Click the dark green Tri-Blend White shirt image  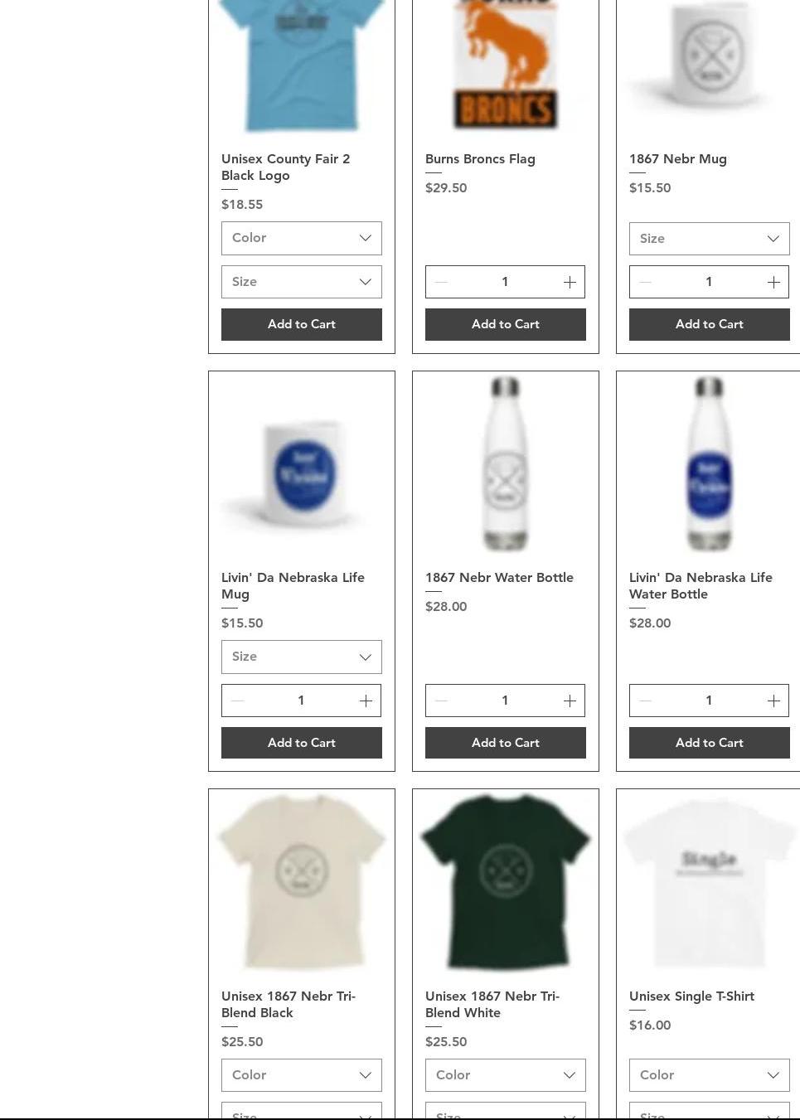click(x=506, y=882)
